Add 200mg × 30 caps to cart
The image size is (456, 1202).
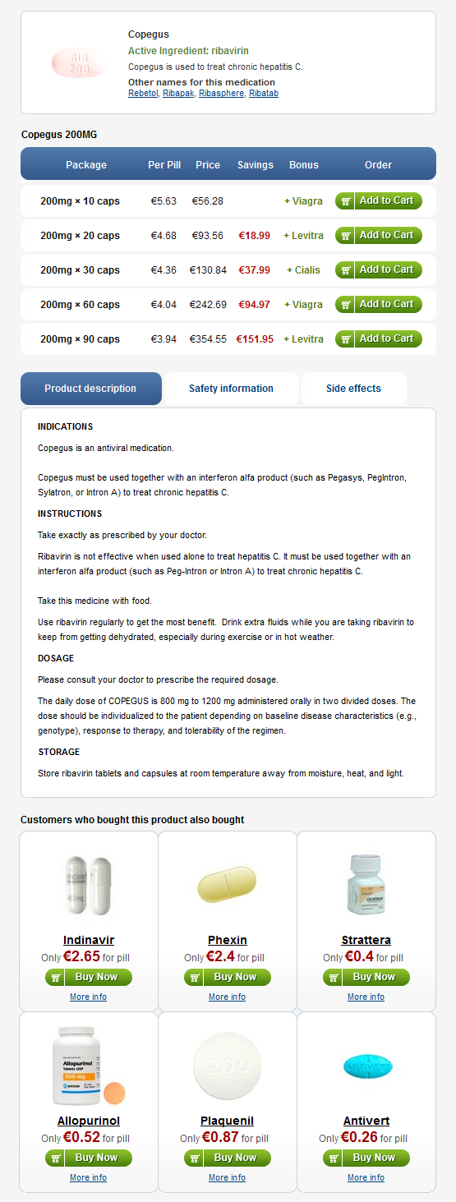[379, 269]
